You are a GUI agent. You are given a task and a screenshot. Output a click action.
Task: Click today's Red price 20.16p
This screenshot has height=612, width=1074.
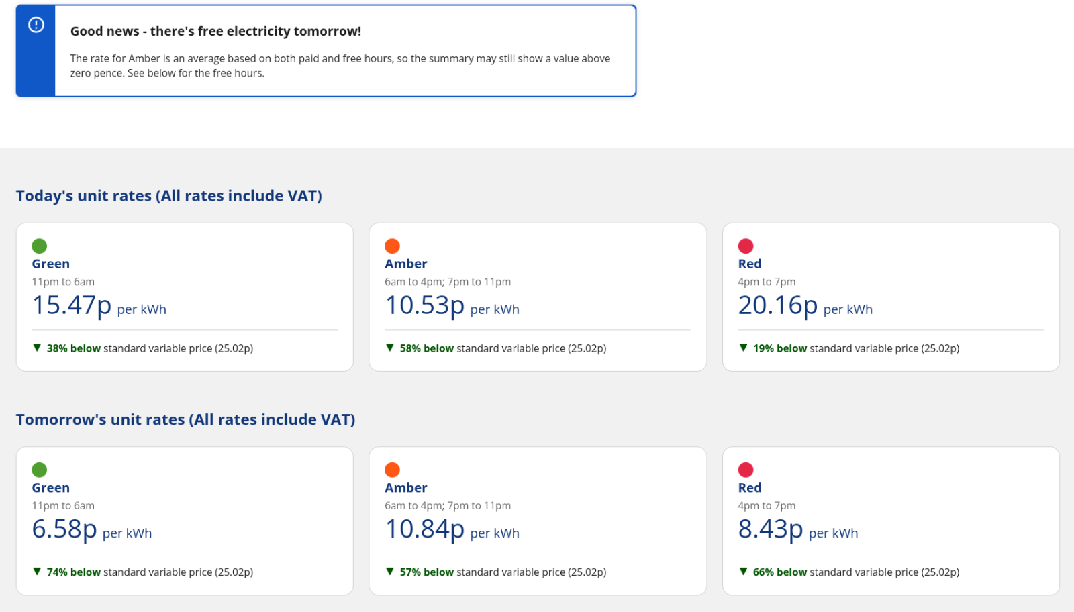point(777,306)
